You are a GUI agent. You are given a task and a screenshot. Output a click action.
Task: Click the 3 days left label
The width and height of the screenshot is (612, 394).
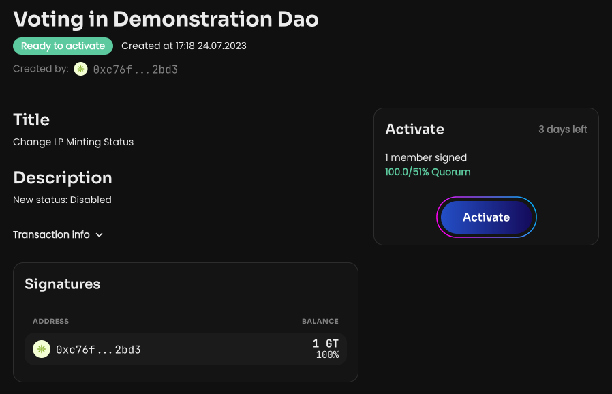(563, 130)
